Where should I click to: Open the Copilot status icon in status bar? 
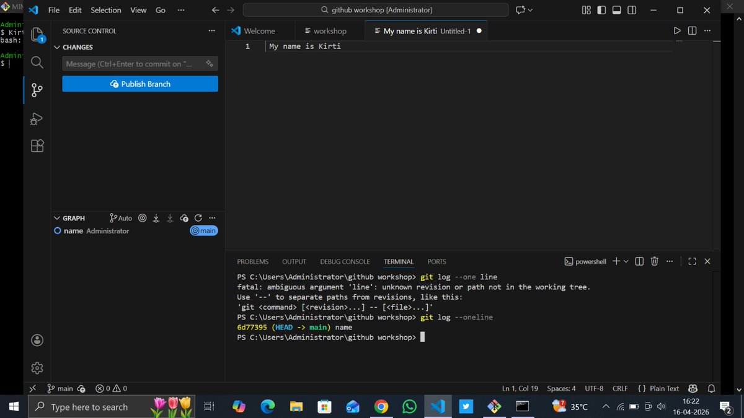coord(693,388)
